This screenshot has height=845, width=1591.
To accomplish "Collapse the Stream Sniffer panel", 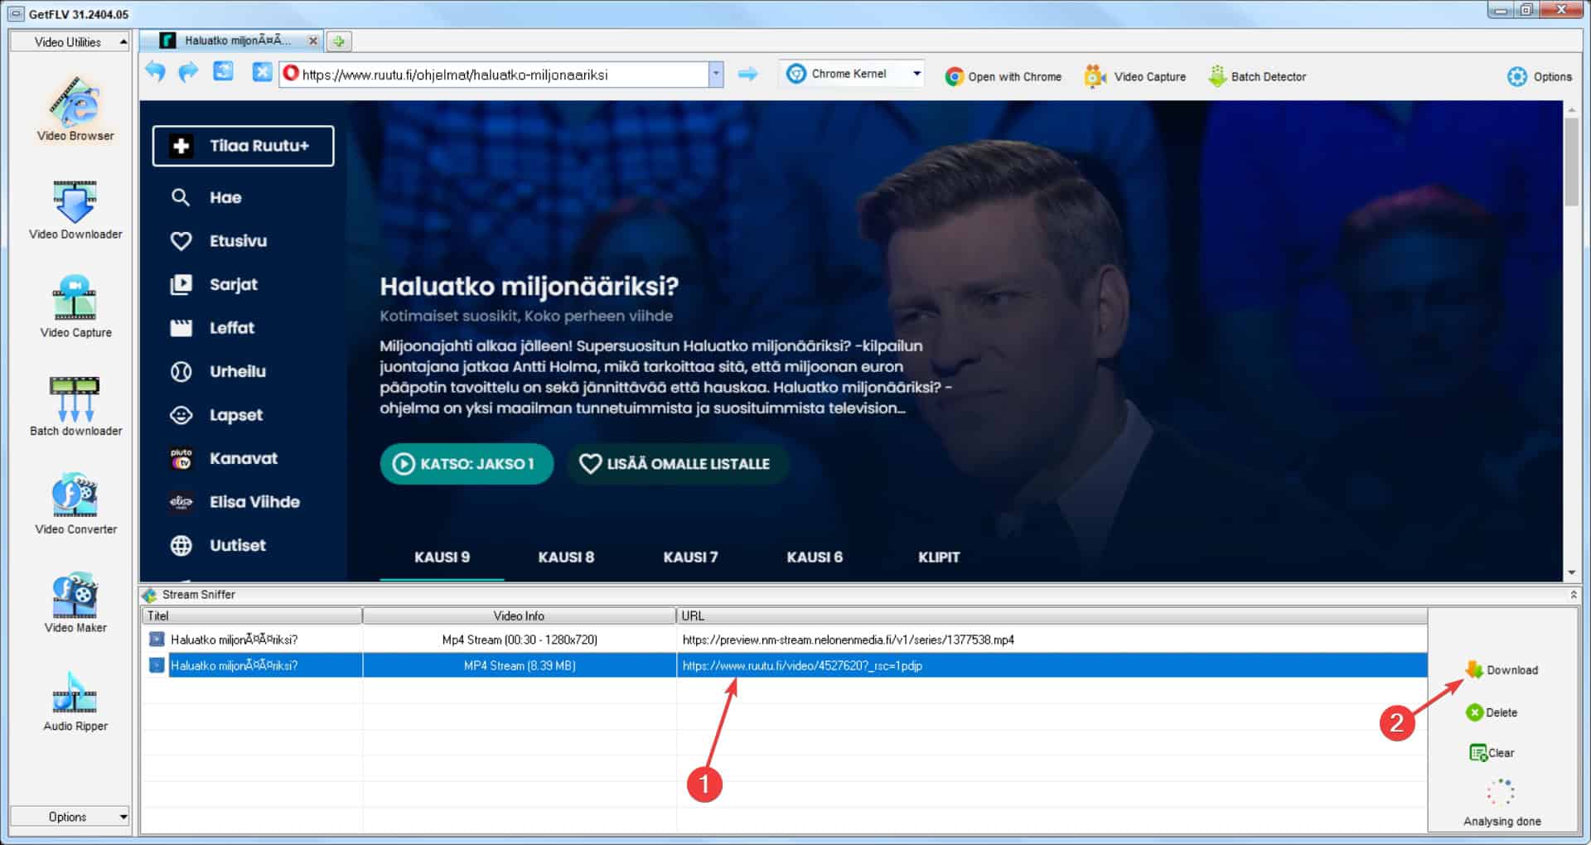I will pos(1573,594).
